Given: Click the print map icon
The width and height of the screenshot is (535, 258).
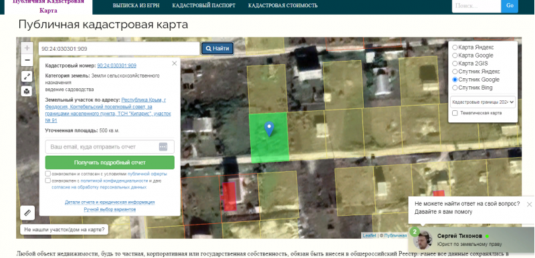Looking at the screenshot, I should point(27,92).
